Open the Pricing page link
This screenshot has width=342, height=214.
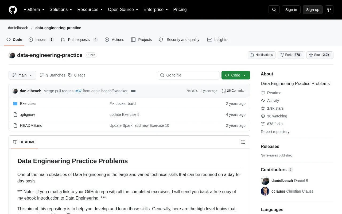tap(180, 10)
